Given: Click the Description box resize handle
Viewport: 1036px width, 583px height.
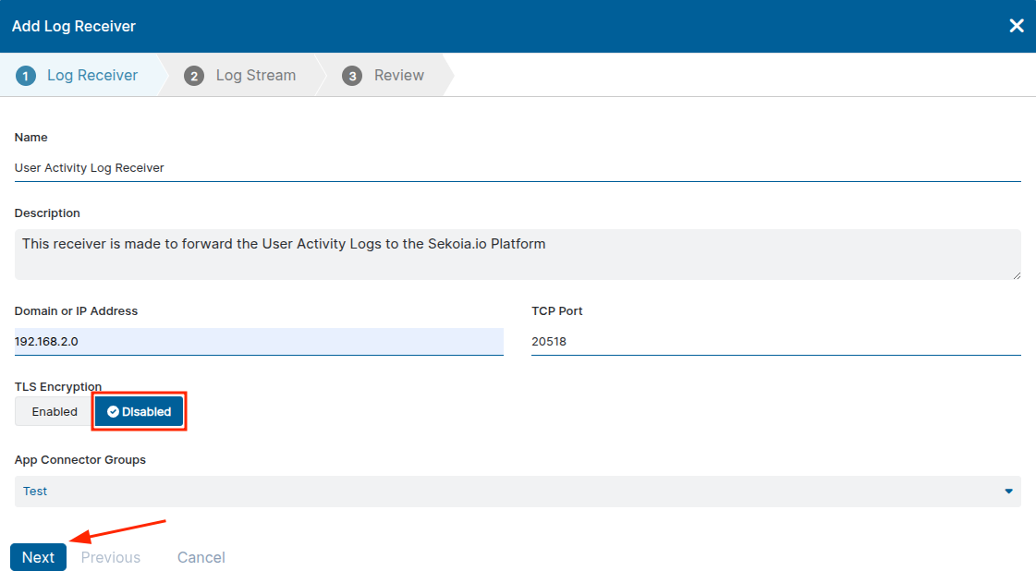Looking at the screenshot, I should tap(1016, 273).
